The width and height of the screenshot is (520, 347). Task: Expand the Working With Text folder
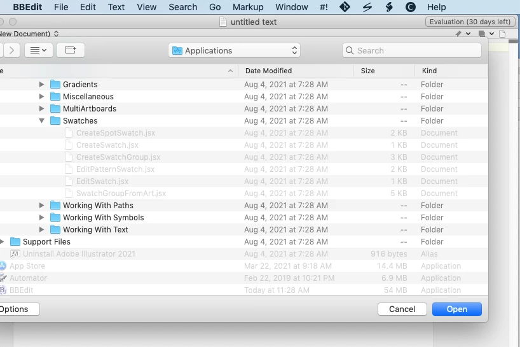[41, 229]
